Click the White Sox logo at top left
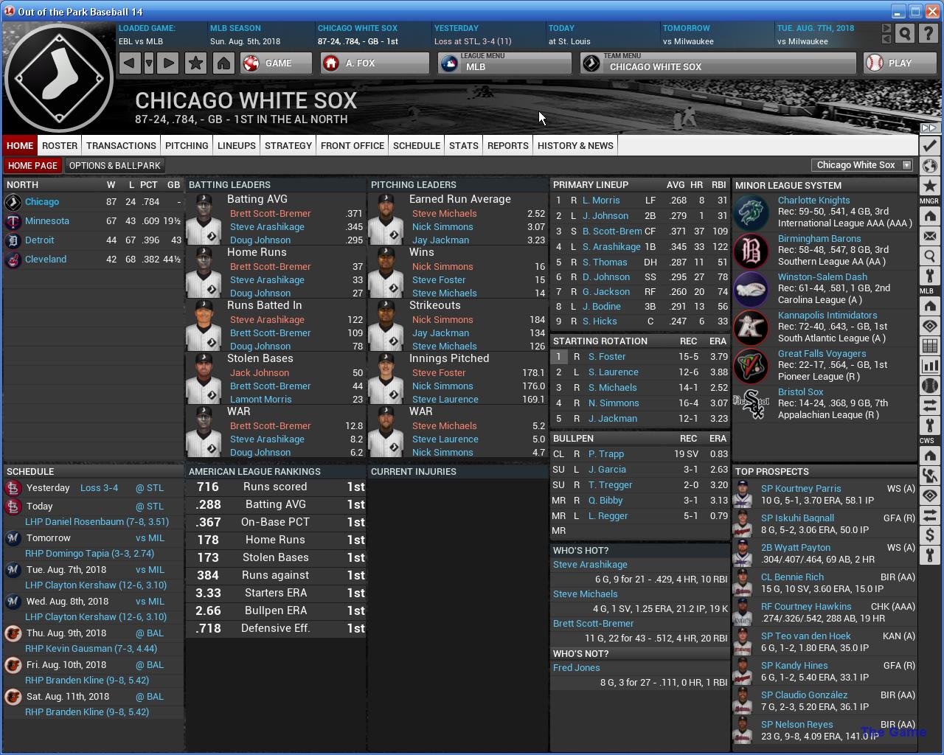The height and width of the screenshot is (755, 944). [x=59, y=77]
